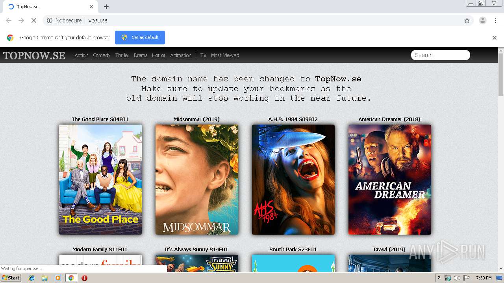Viewport: 504px width, 283px height.
Task: Open a new browser tab
Action: [106, 7]
